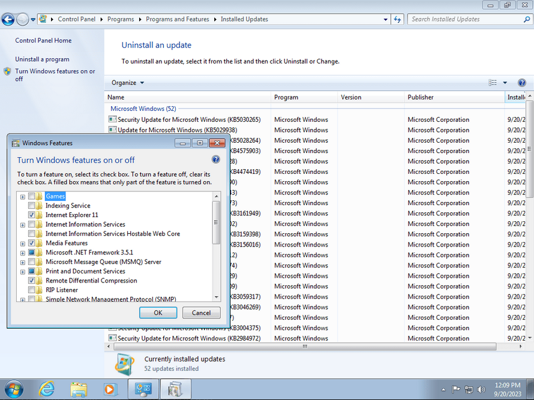Image resolution: width=534 pixels, height=400 pixels.
Task: Click the Refresh button next to address bar
Action: [397, 19]
